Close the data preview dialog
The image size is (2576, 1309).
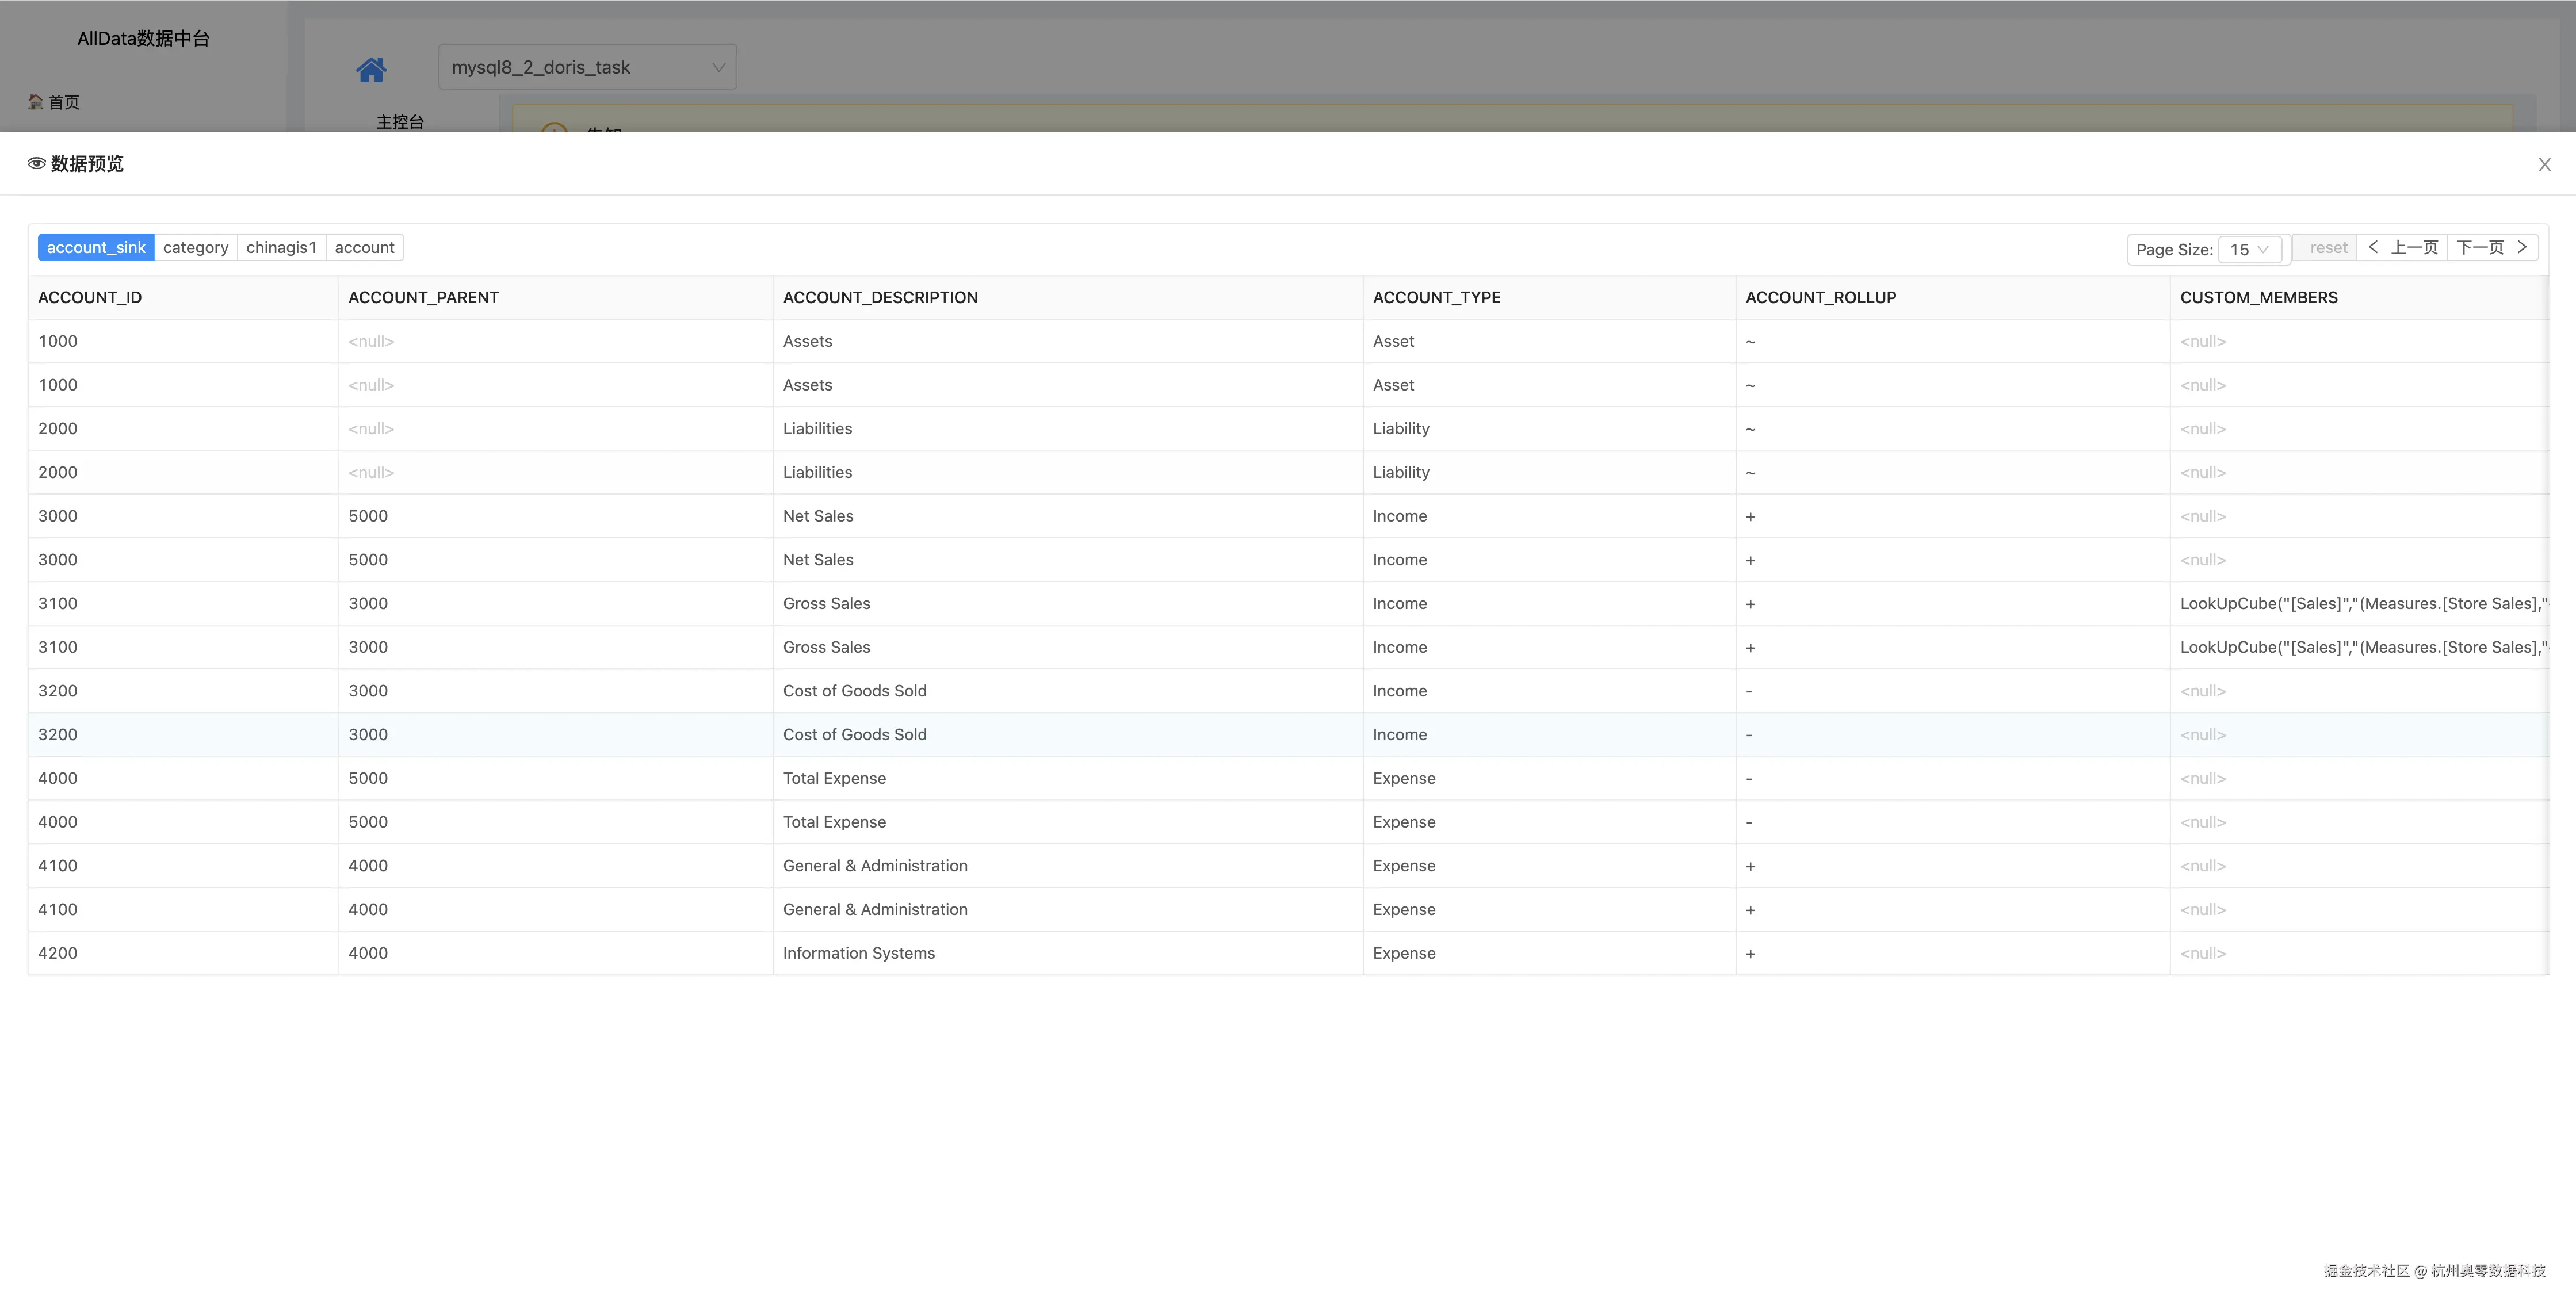[x=2544, y=165]
